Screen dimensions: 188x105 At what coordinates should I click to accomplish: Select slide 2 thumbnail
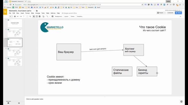pyautogui.click(x=15, y=33)
